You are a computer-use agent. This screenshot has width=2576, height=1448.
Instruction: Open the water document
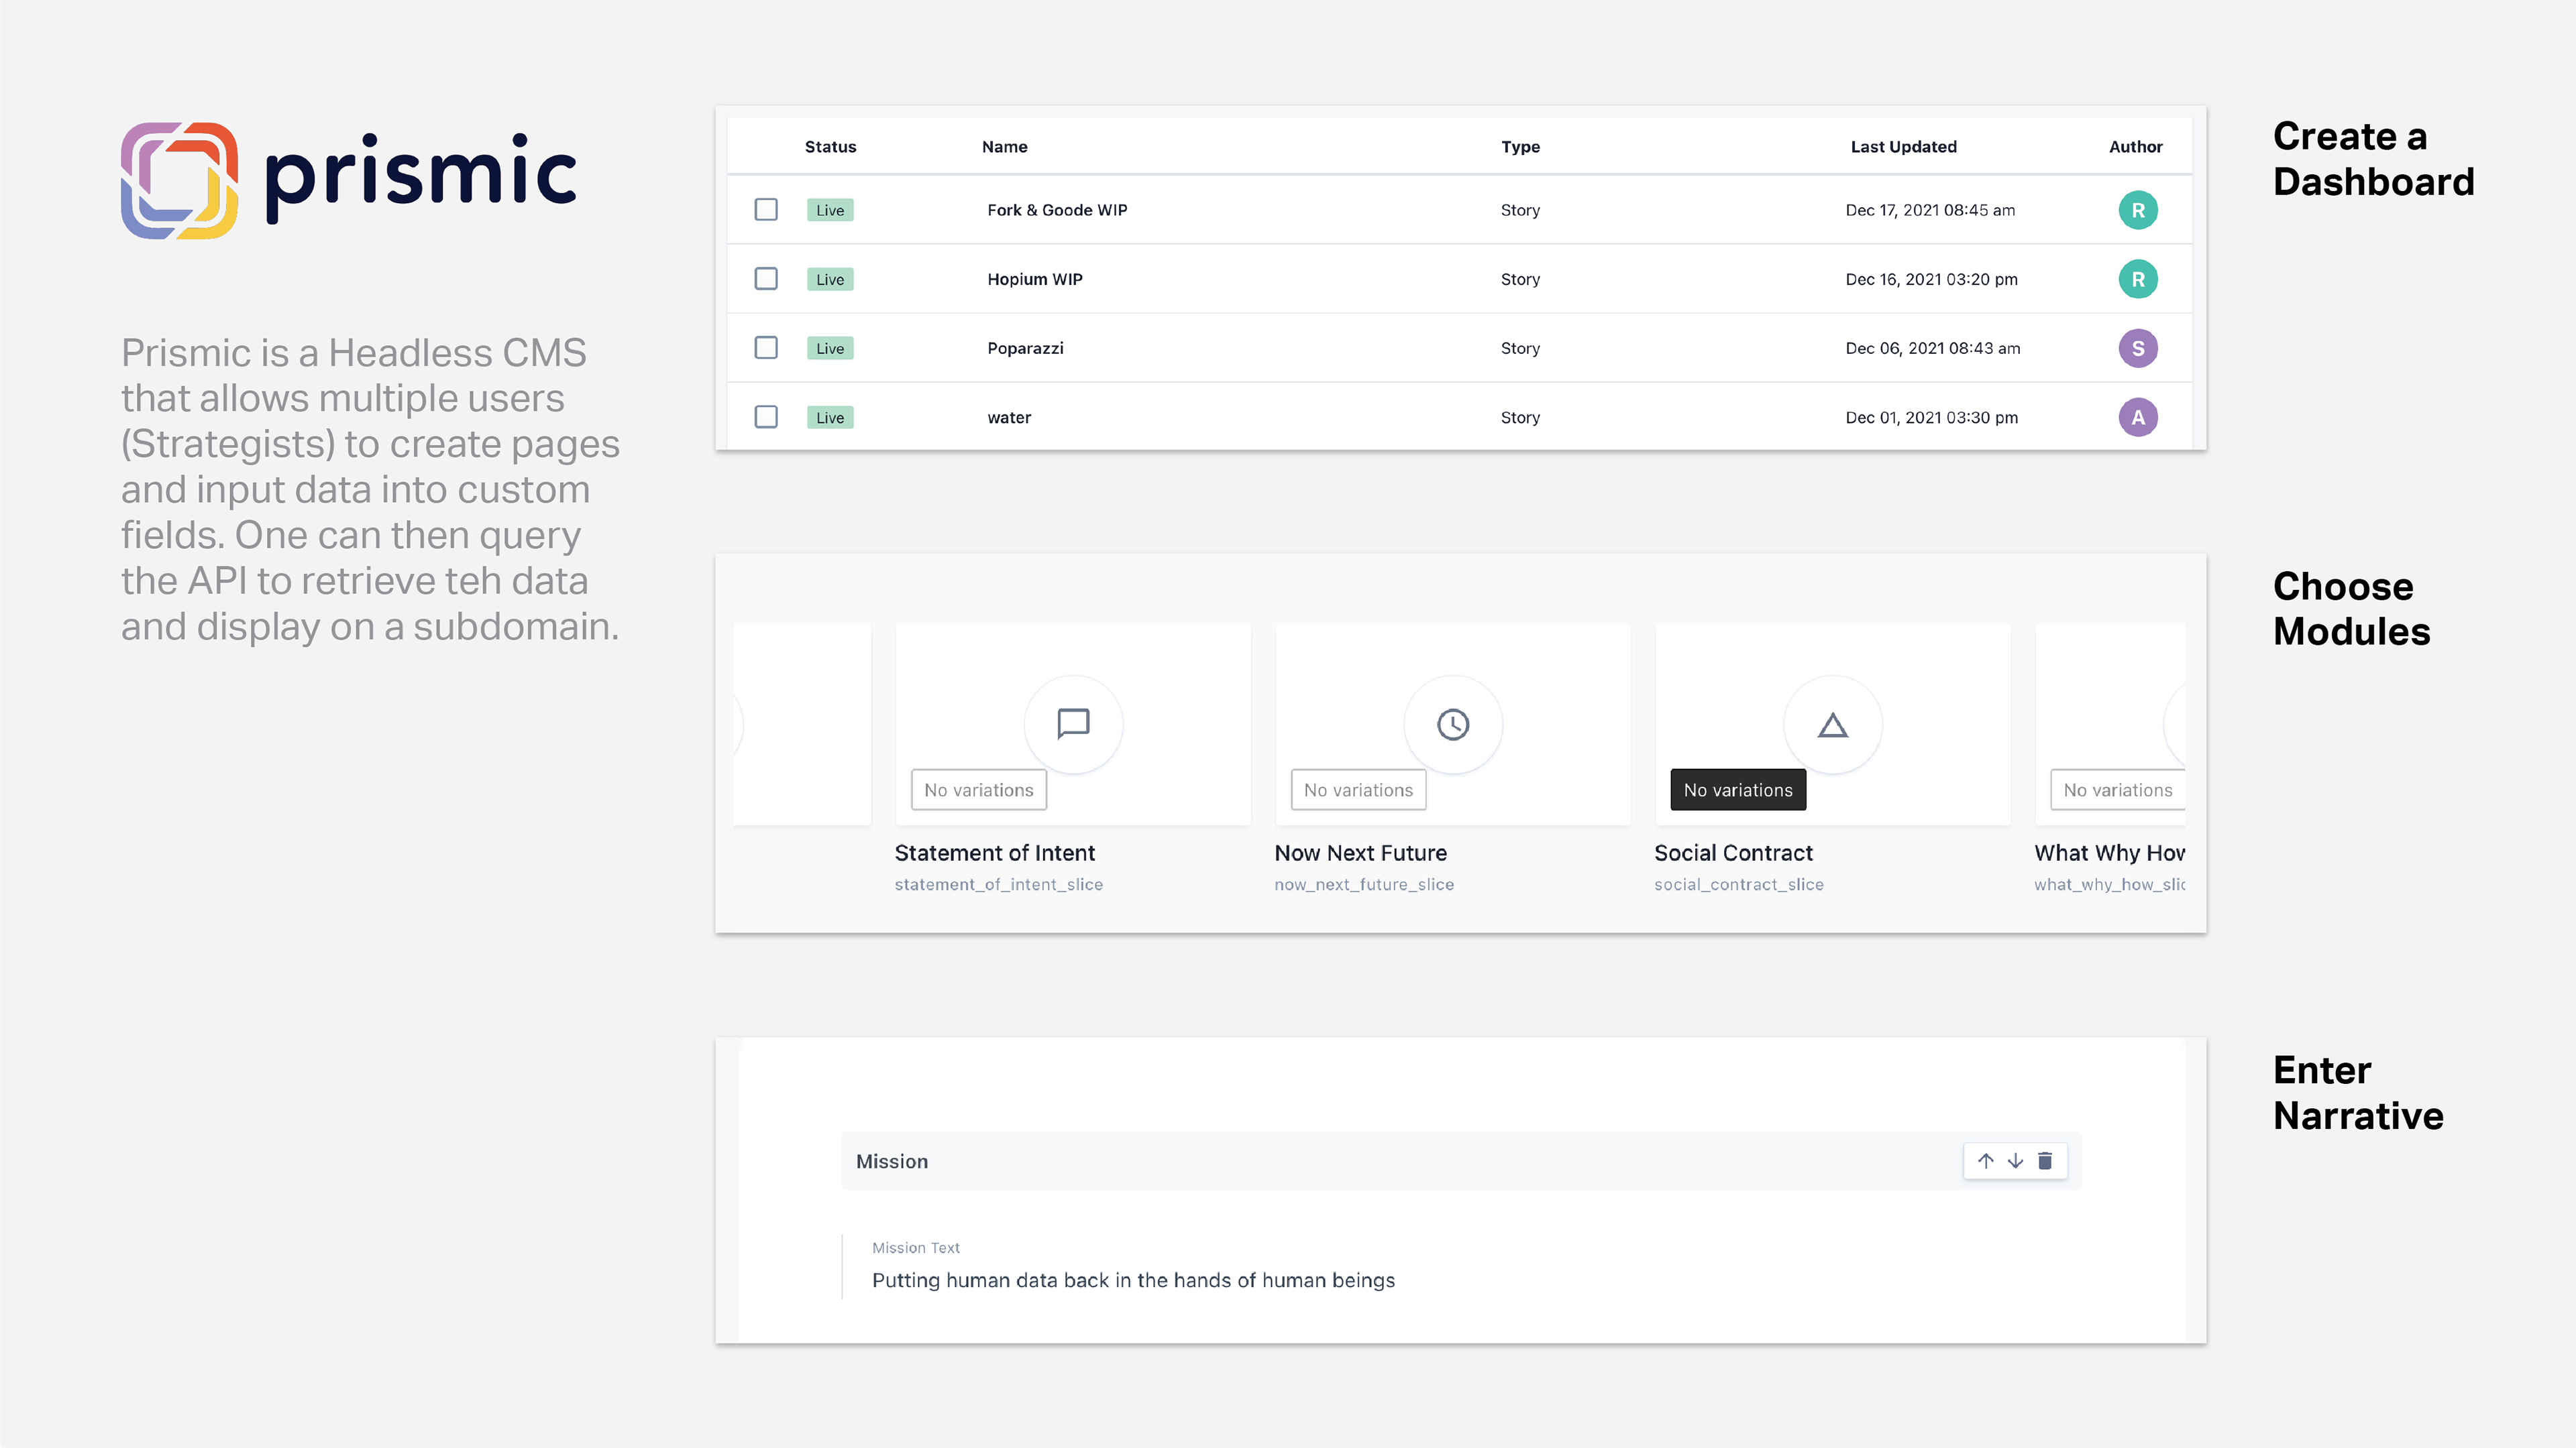pos(1009,418)
